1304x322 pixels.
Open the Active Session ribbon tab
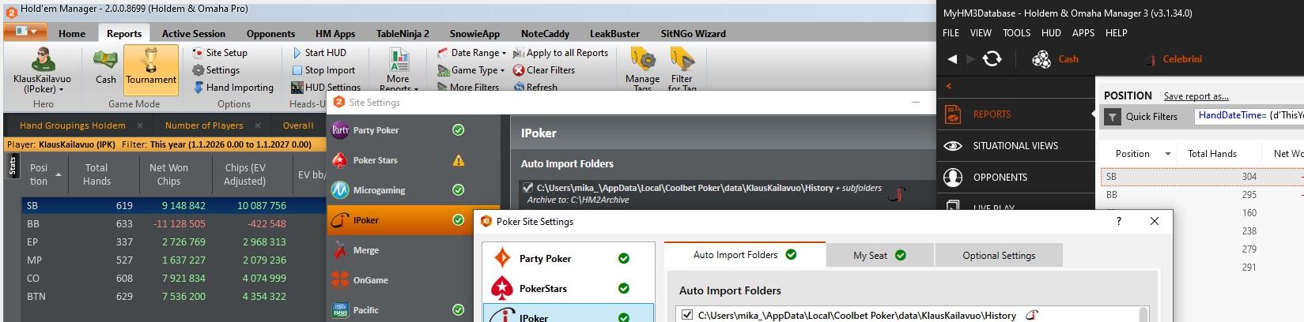pyautogui.click(x=193, y=34)
